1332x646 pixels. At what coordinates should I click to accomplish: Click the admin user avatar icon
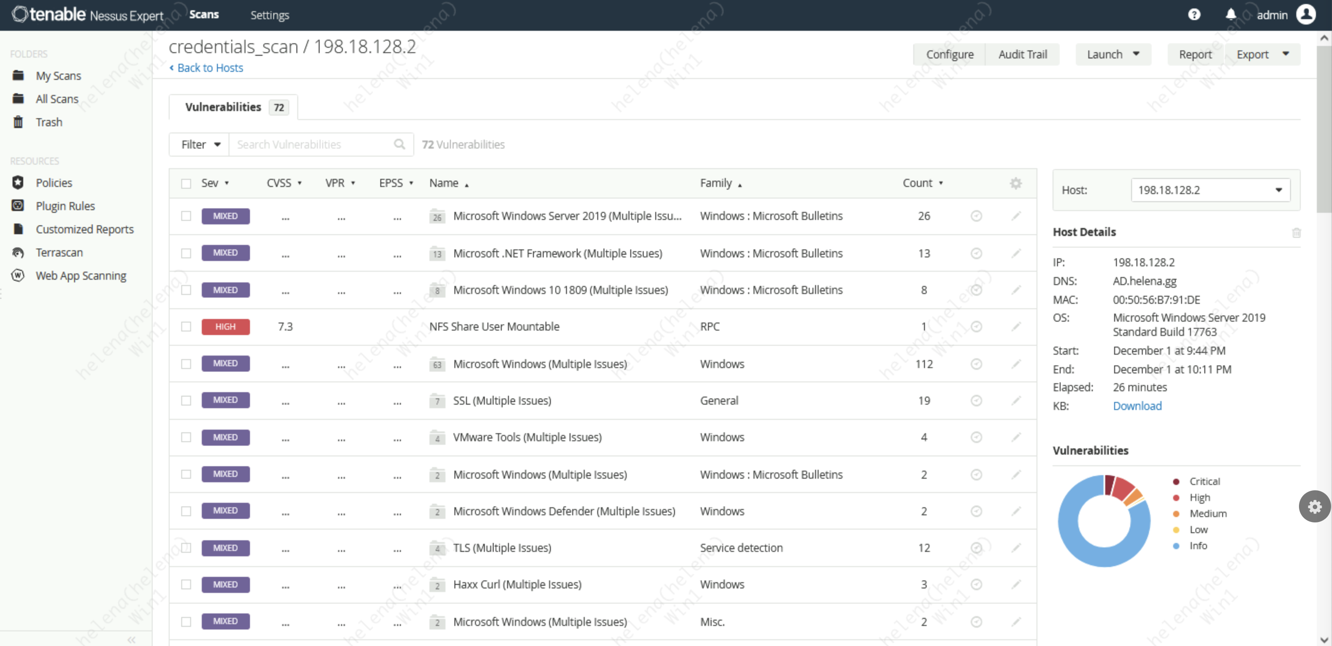[x=1306, y=14]
